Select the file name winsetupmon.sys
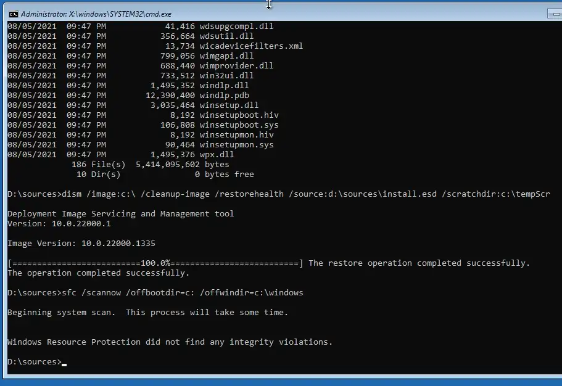This screenshot has width=562, height=386. [236, 144]
